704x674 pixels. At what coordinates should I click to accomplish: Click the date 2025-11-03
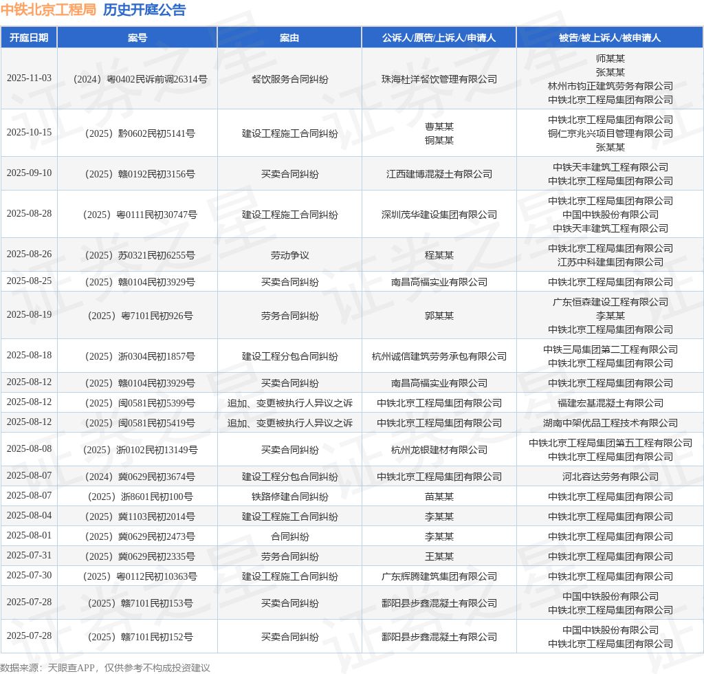click(x=29, y=78)
